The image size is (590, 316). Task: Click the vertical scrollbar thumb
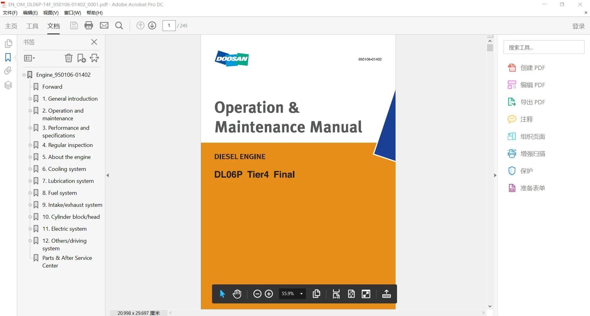pyautogui.click(x=490, y=48)
